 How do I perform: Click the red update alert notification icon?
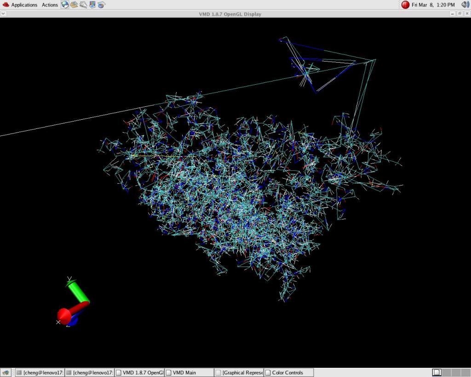[405, 5]
